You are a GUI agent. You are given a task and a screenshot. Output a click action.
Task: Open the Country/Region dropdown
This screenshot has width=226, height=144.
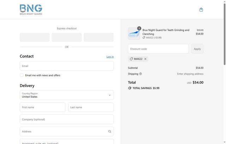point(67,95)
